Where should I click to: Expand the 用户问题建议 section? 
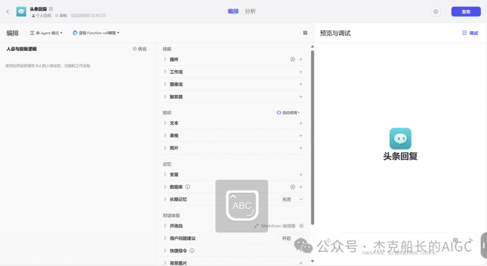pyautogui.click(x=165, y=238)
